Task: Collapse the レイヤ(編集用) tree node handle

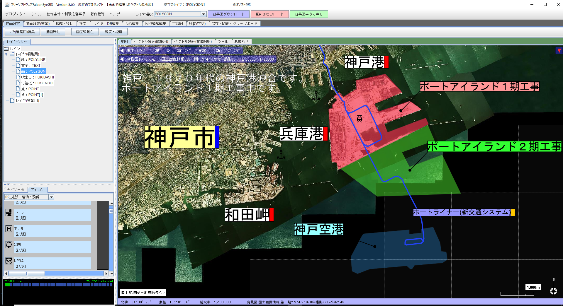Action: 6,54
